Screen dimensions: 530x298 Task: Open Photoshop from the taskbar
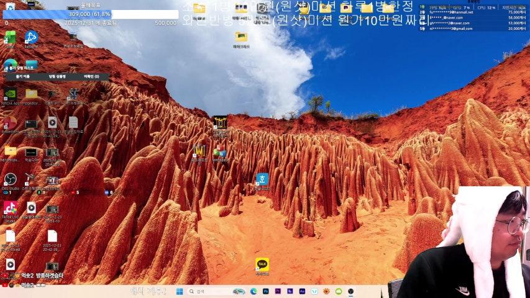(265, 291)
